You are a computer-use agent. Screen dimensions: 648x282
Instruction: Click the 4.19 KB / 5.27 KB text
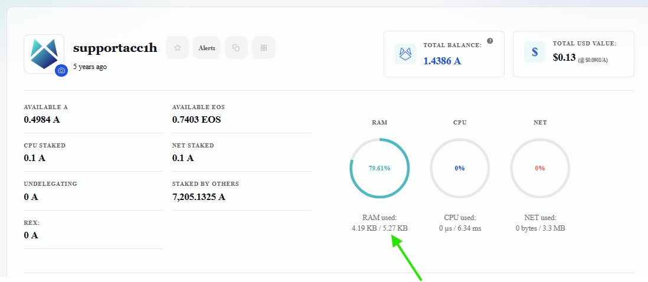tap(379, 228)
